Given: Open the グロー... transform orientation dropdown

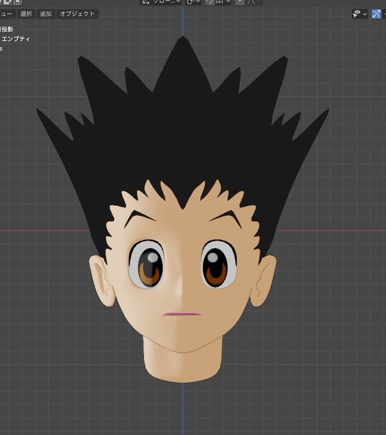Looking at the screenshot, I should [x=161, y=2].
